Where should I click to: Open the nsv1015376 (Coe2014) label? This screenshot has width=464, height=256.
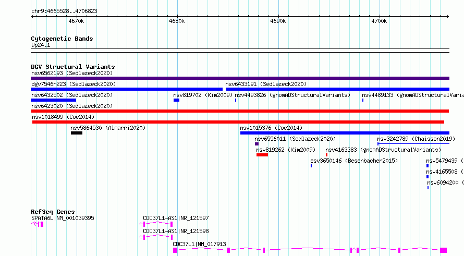(271, 128)
